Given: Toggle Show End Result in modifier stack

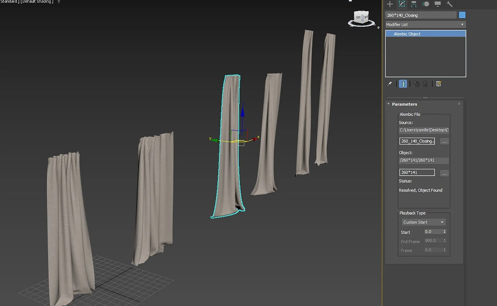Looking at the screenshot, I should tap(403, 84).
